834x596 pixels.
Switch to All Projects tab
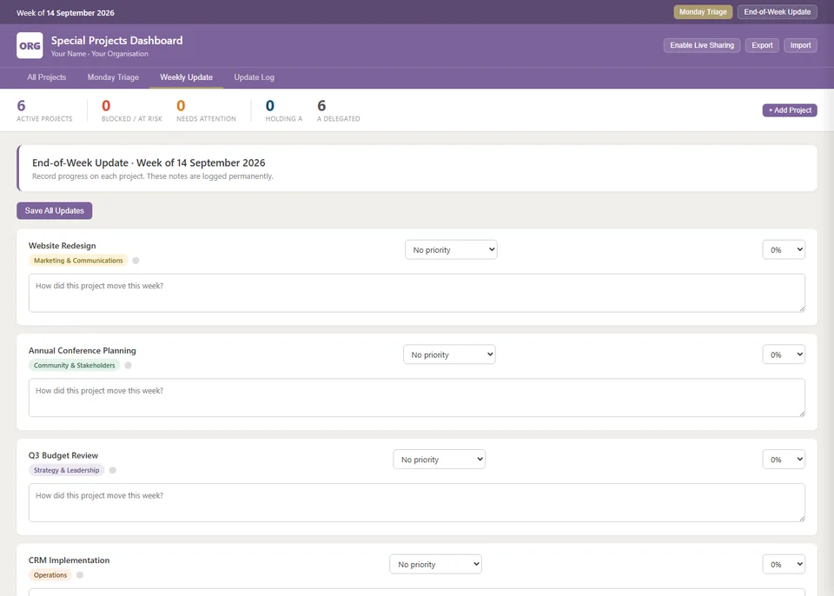tap(47, 77)
